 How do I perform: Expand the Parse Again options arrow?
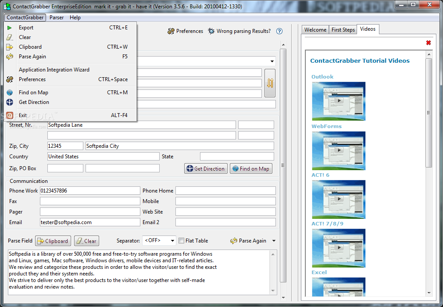274,241
